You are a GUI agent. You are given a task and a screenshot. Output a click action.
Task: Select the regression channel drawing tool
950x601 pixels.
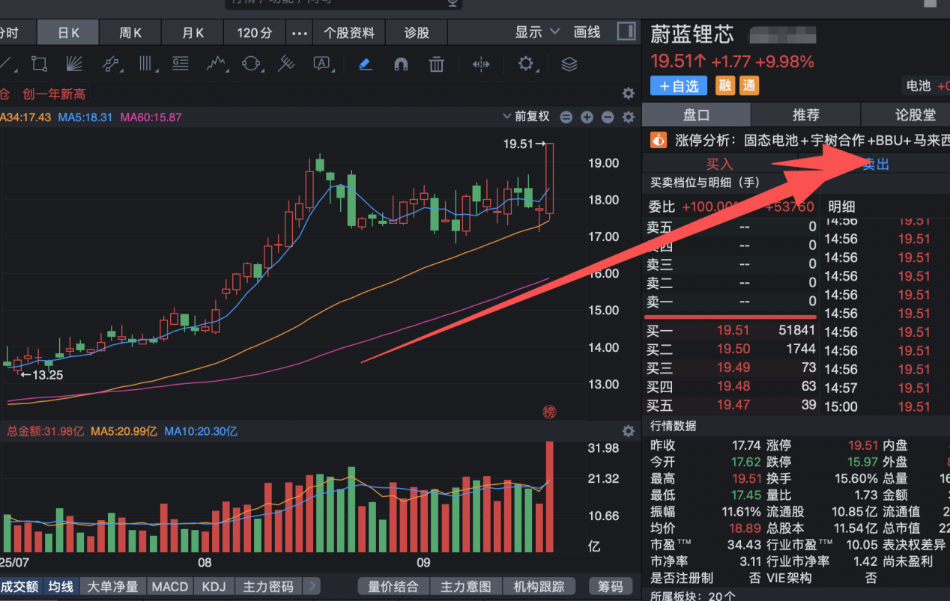(111, 64)
